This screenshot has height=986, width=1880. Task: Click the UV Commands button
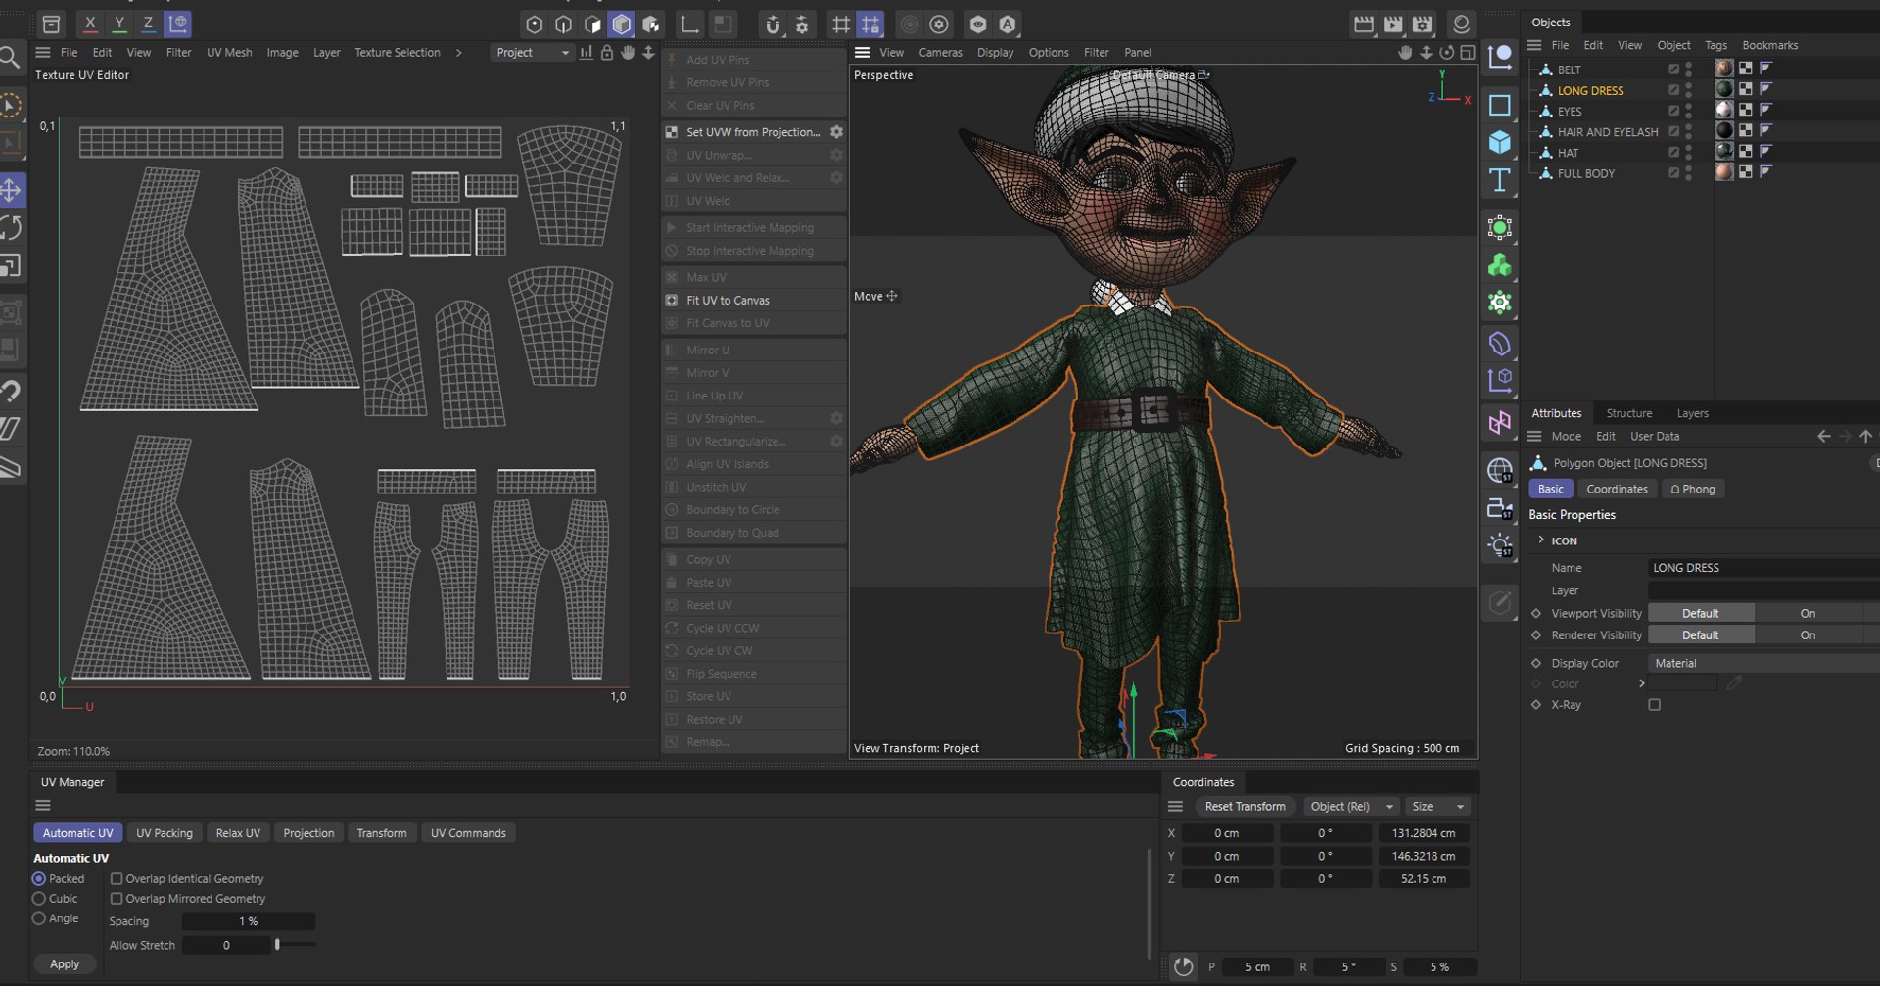(x=468, y=833)
